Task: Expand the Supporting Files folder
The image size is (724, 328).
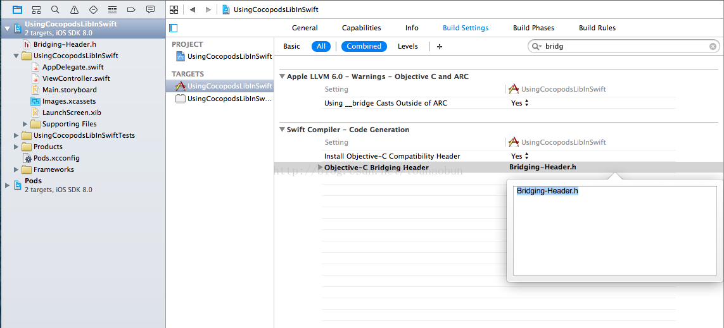Action: 25,124
